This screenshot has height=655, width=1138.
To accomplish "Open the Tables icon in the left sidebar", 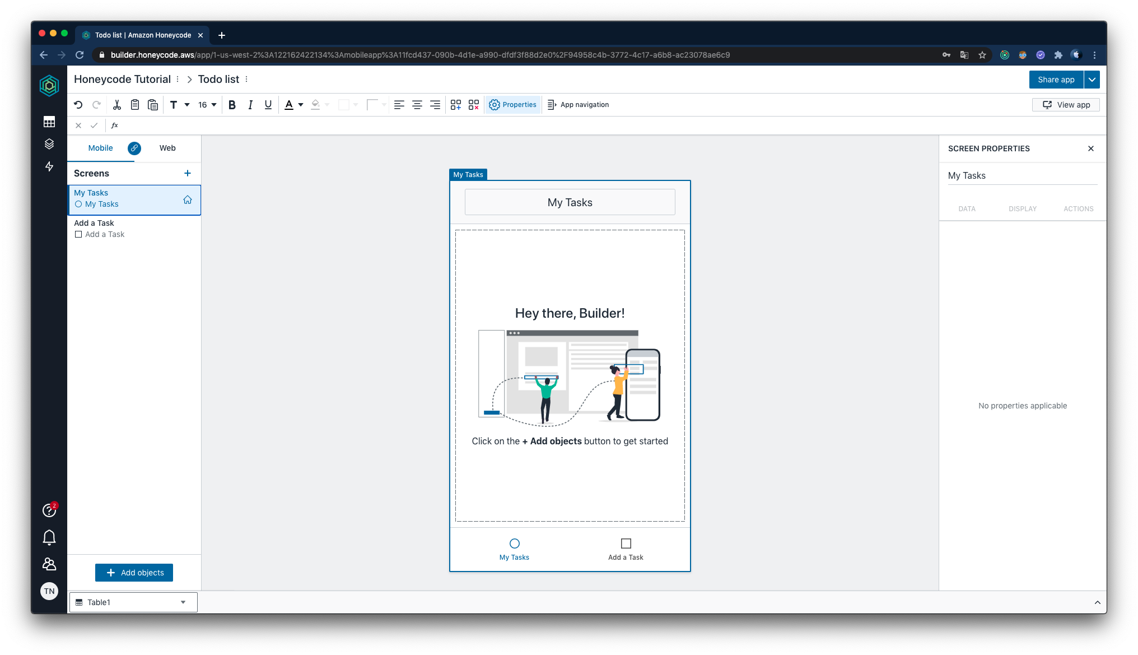I will 49,122.
